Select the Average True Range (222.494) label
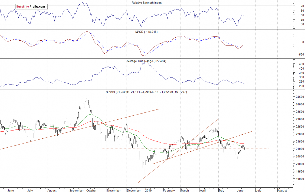This screenshot has height=192, width=305. [x=146, y=61]
